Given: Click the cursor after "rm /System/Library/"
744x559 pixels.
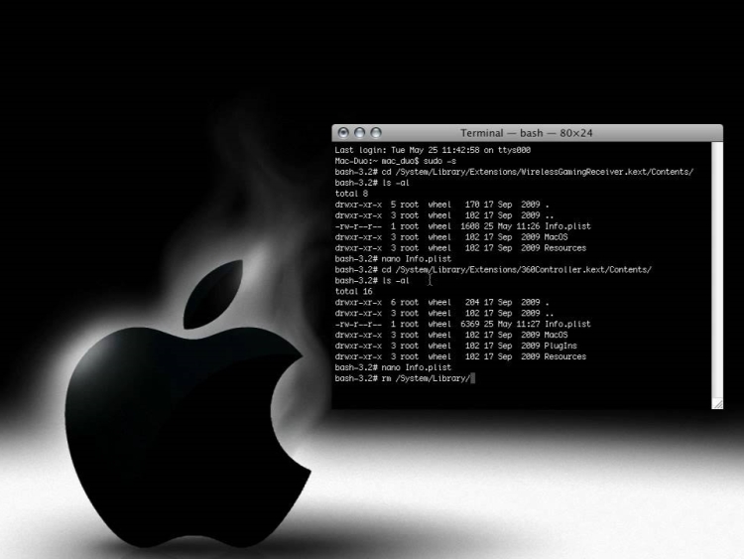Looking at the screenshot, I should pos(474,378).
